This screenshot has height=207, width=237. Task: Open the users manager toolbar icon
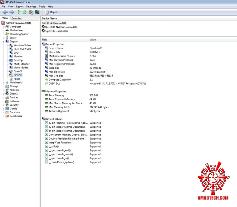click(x=31, y=12)
